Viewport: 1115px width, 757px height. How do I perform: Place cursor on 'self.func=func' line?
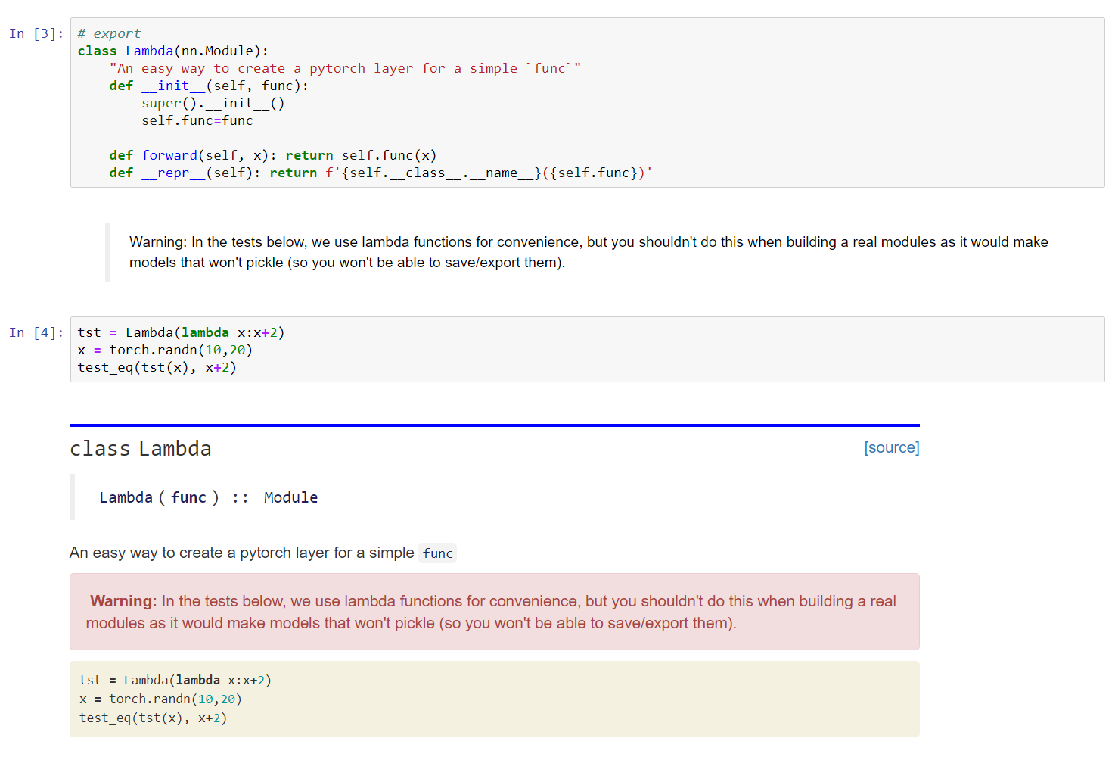pos(197,120)
